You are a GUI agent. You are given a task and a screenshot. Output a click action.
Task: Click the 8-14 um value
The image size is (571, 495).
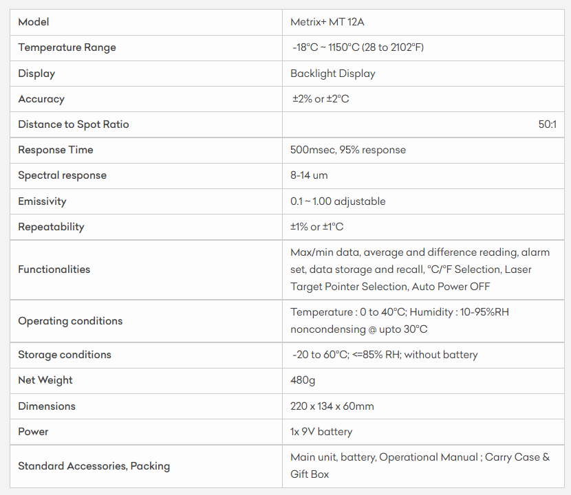pyautogui.click(x=309, y=175)
